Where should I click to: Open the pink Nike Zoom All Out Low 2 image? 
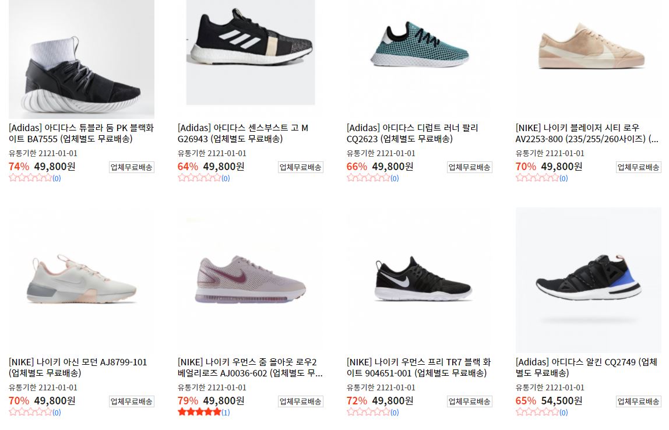[x=251, y=280]
